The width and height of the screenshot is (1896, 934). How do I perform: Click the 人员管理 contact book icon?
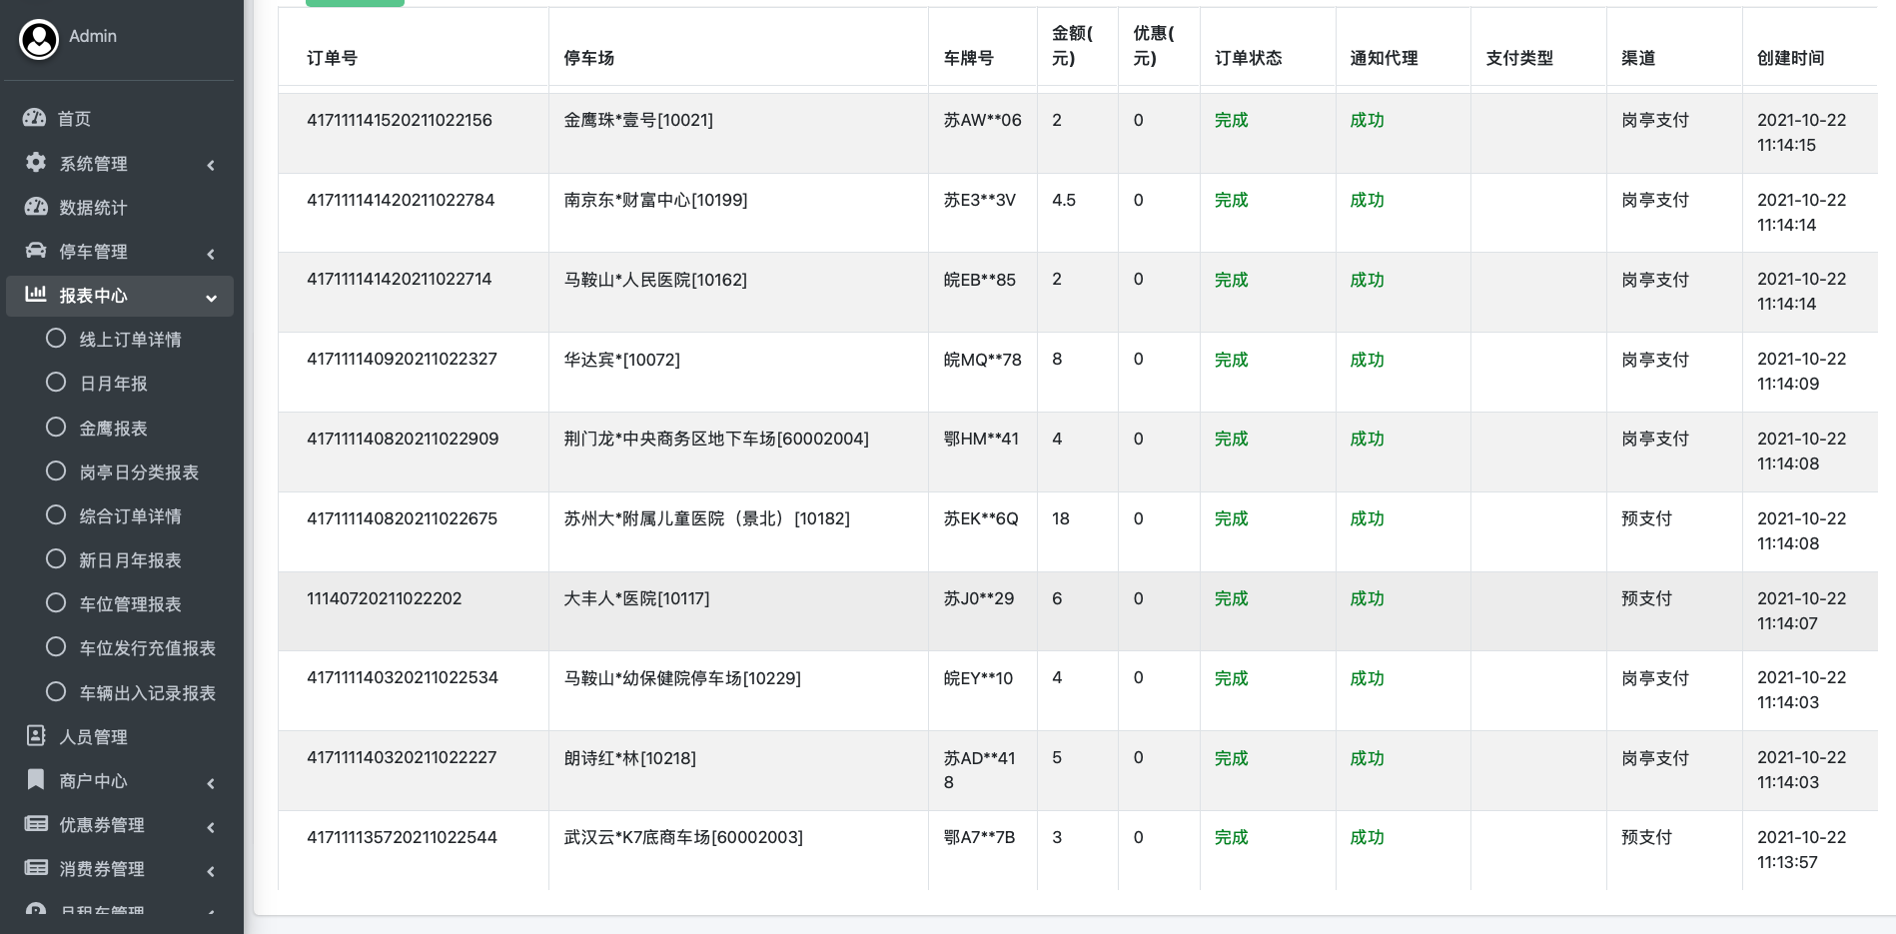(36, 736)
